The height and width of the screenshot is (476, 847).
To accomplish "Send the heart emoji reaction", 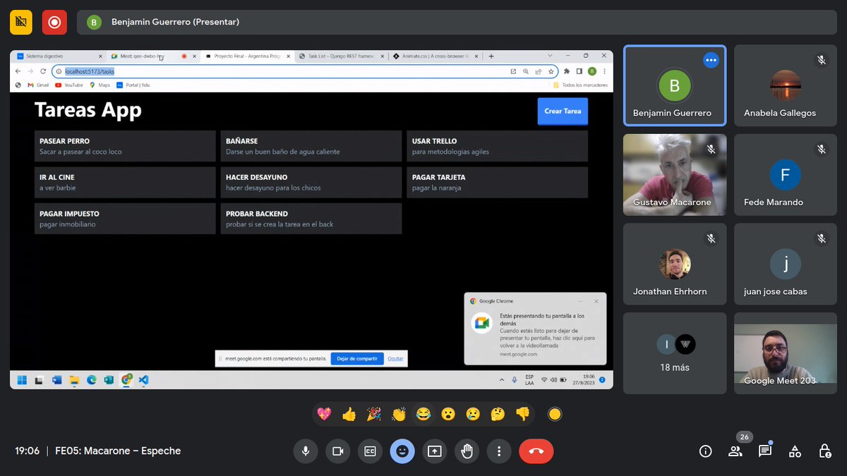I will (x=324, y=414).
